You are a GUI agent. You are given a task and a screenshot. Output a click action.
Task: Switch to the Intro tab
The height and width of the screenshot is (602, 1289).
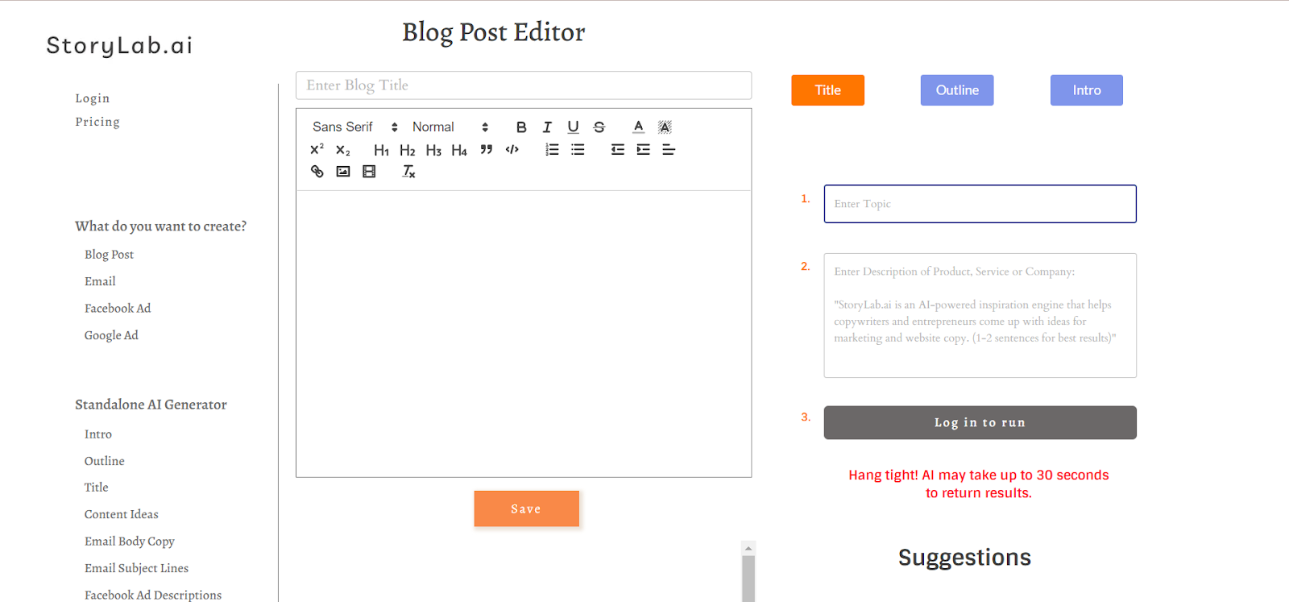click(x=1086, y=90)
